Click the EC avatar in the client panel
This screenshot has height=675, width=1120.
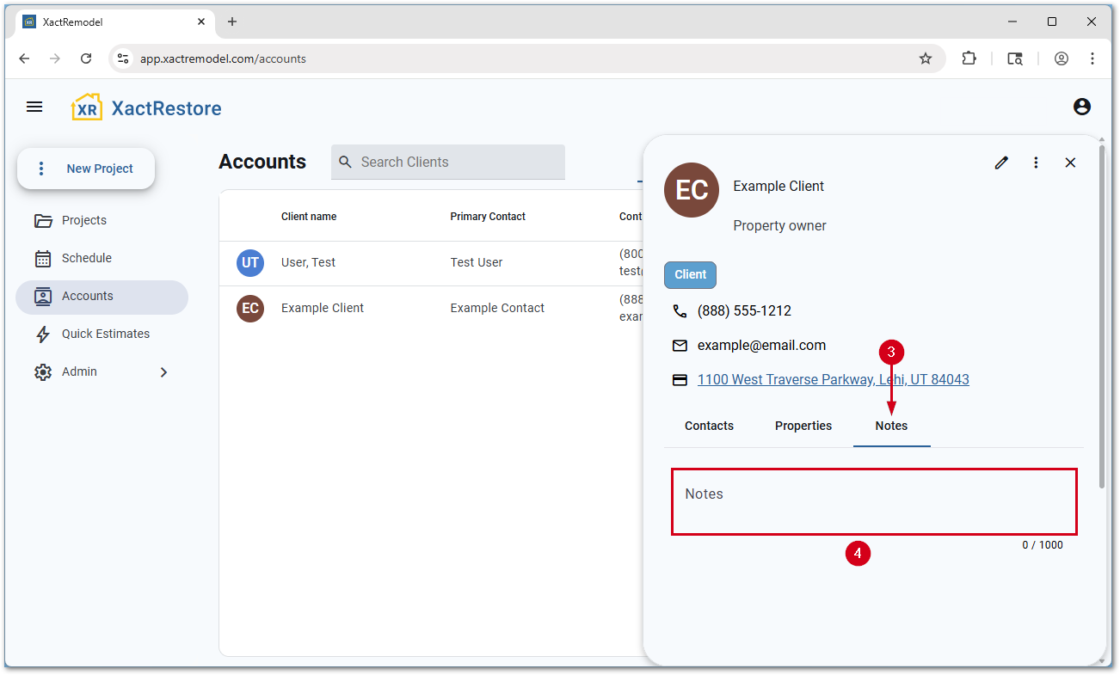(692, 190)
